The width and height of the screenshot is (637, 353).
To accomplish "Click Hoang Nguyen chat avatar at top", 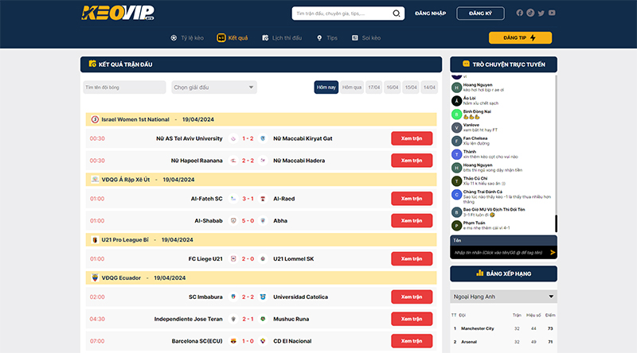I will coord(456,87).
